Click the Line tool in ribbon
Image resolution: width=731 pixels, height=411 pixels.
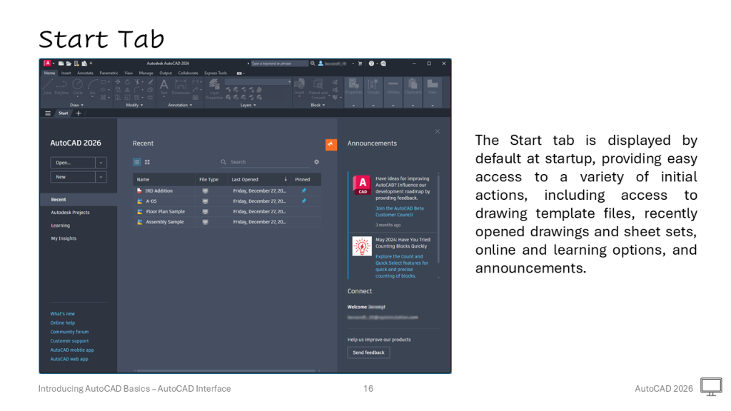point(48,86)
